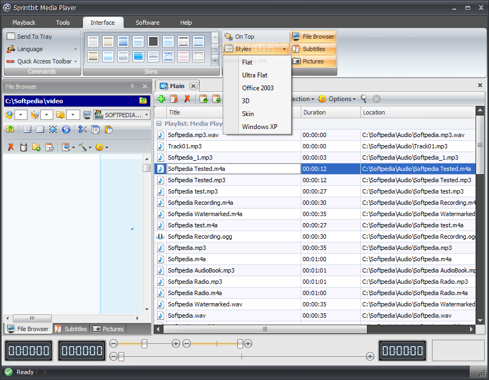Click the recycle bin icon
This screenshot has width=489, height=380.
[24, 147]
